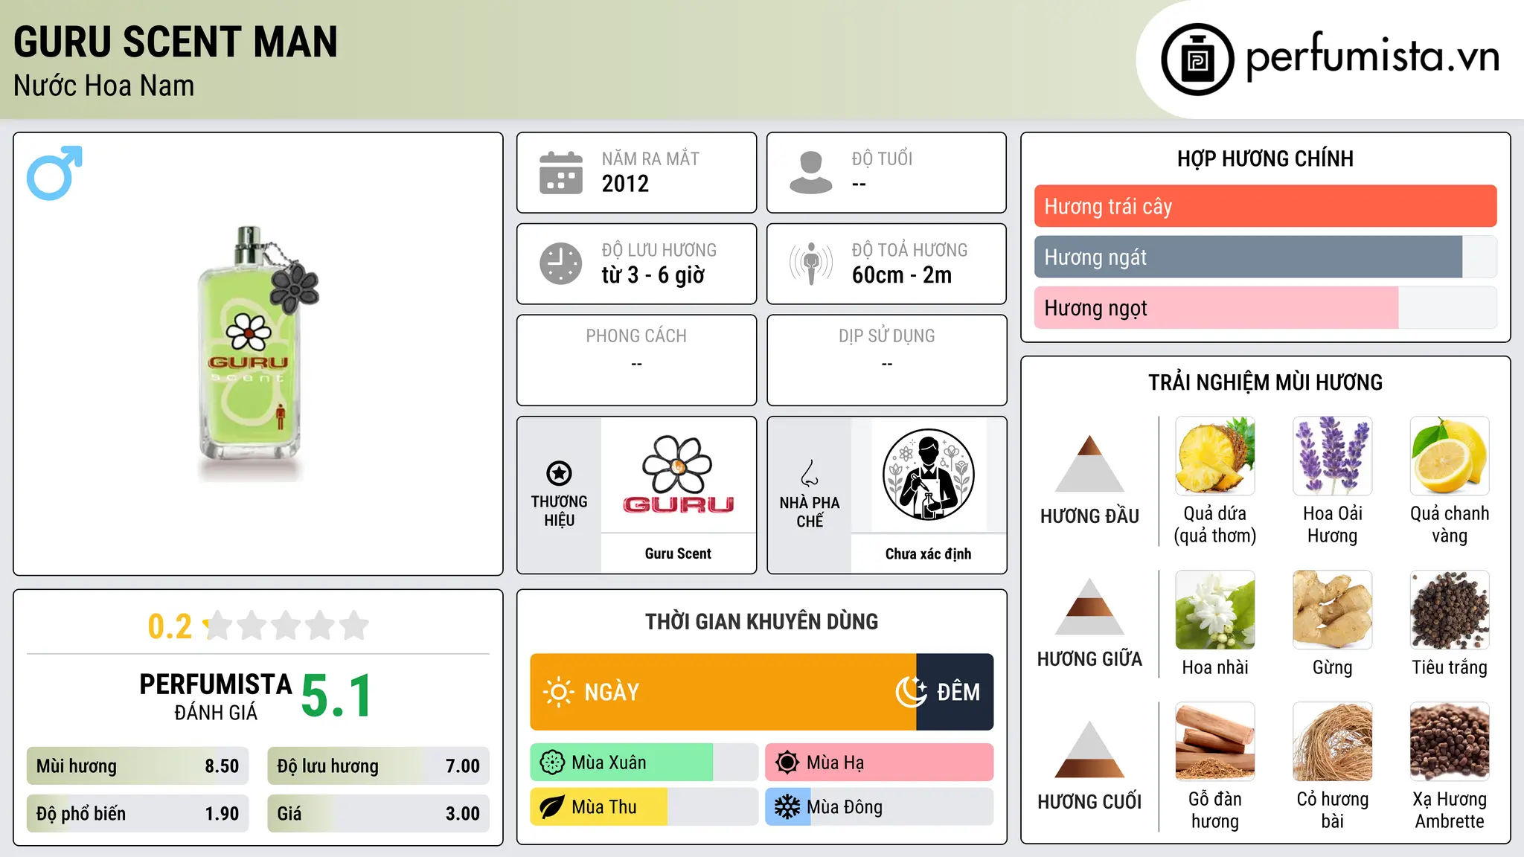This screenshot has width=1524, height=857.
Task: Select the white pepper note image
Action: [x=1450, y=610]
